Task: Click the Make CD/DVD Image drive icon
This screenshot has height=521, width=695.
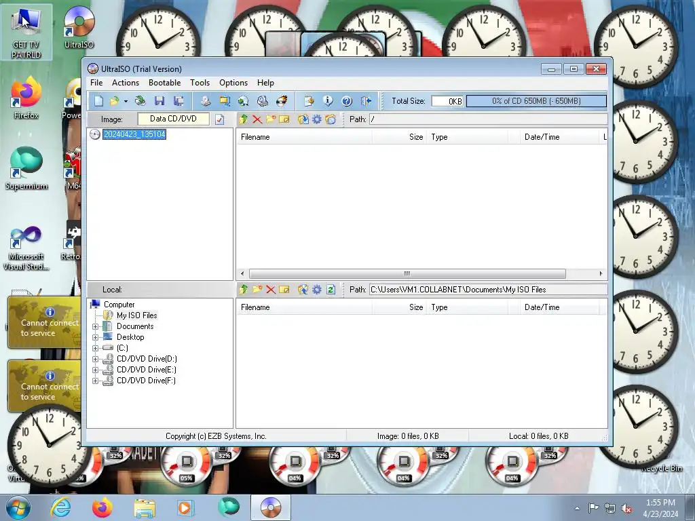Action: pos(205,101)
